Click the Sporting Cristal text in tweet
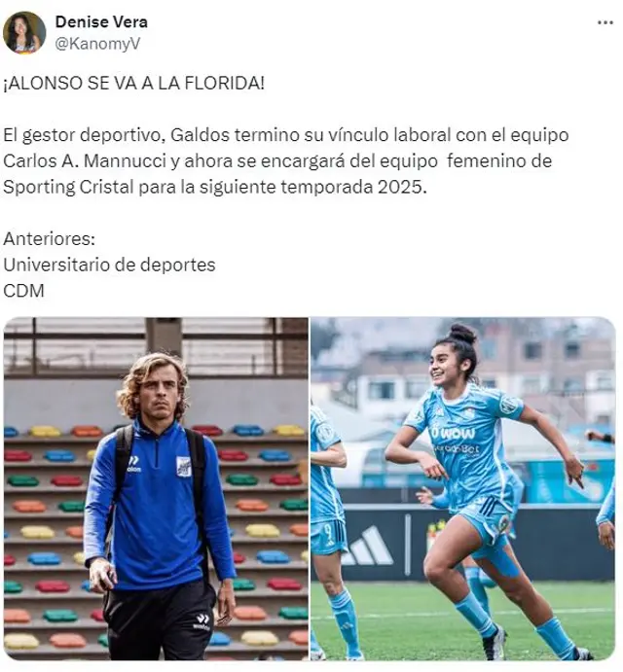 coord(68,187)
